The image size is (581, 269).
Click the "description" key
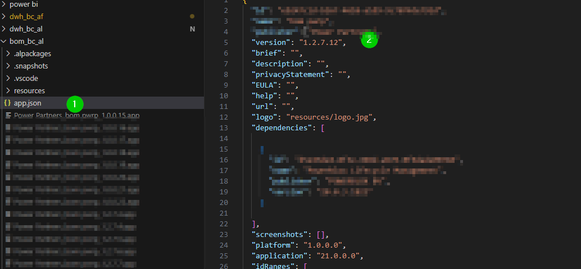(279, 63)
